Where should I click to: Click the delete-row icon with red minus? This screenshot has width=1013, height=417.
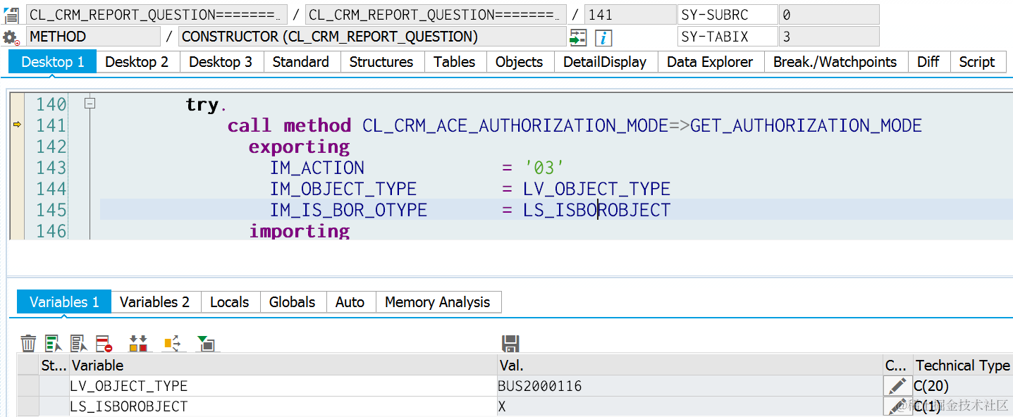[104, 343]
